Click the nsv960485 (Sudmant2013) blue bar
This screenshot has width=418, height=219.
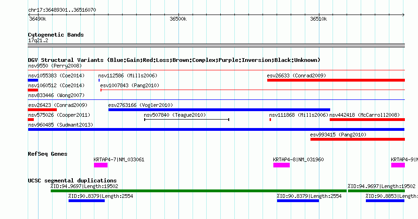click(x=216, y=129)
